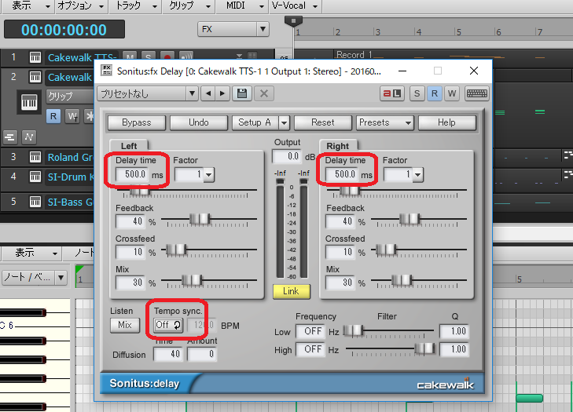Viewport: 573px width, 412px height.
Task: Click the large keyboard icon on track 2
Action: 29,103
